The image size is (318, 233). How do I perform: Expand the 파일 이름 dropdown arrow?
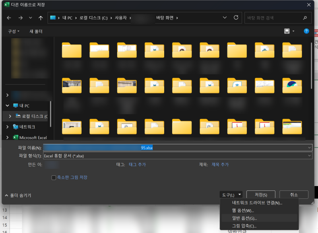point(309,148)
